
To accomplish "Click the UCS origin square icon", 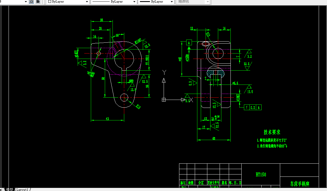I will tap(164, 100).
